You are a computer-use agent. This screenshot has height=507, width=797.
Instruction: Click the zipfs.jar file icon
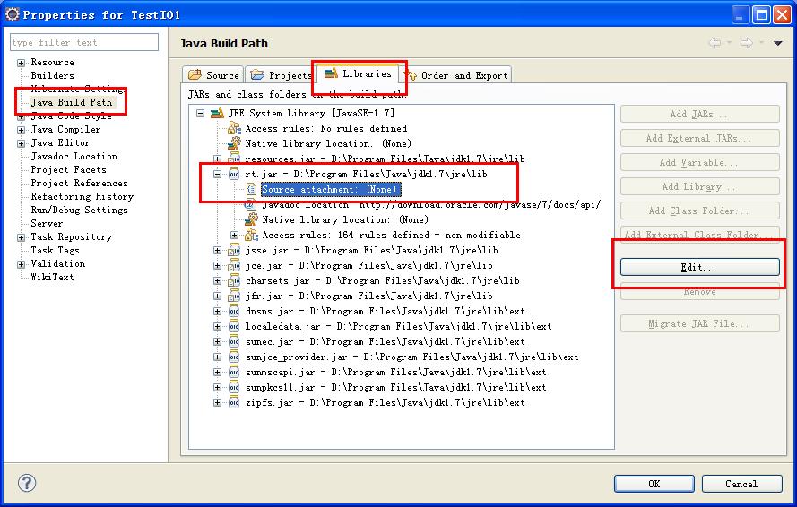(x=234, y=402)
